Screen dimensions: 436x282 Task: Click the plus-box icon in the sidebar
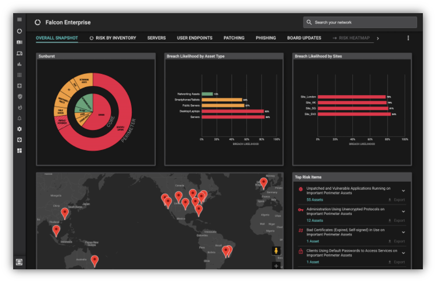tap(19, 86)
